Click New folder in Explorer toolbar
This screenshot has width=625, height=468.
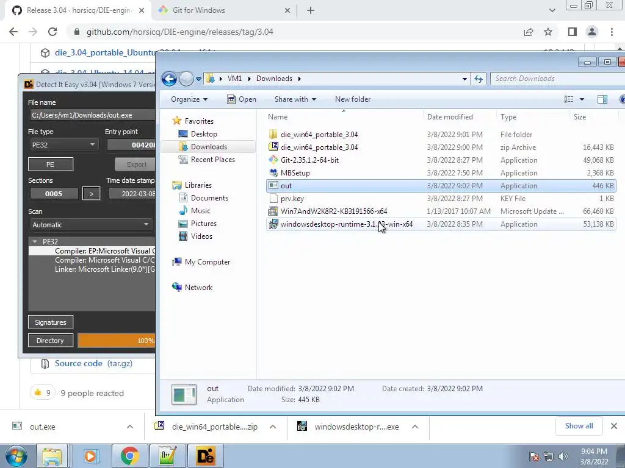click(353, 99)
